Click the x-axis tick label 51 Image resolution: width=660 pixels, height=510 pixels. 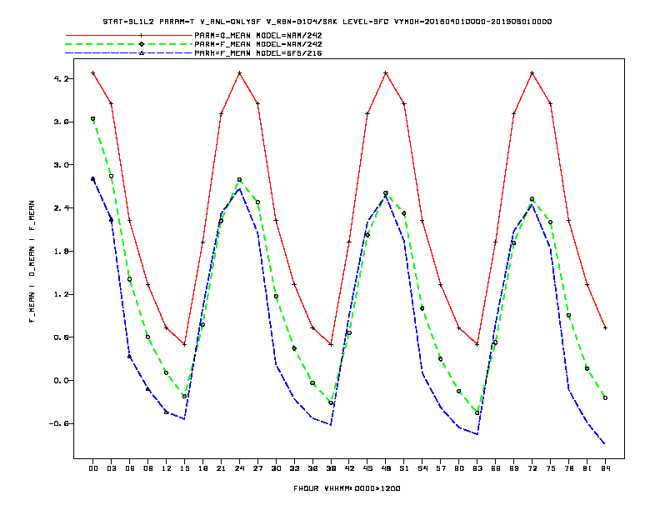(x=404, y=468)
